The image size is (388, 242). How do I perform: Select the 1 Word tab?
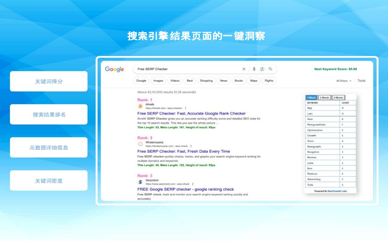pos(311,98)
